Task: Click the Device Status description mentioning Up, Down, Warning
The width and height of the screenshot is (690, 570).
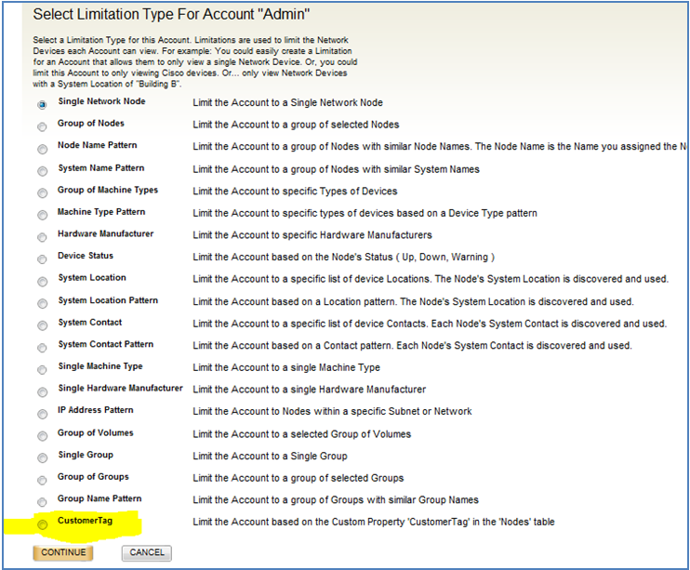Action: (344, 257)
